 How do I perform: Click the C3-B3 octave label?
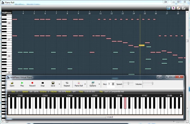pyautogui.click(x=45, y=96)
